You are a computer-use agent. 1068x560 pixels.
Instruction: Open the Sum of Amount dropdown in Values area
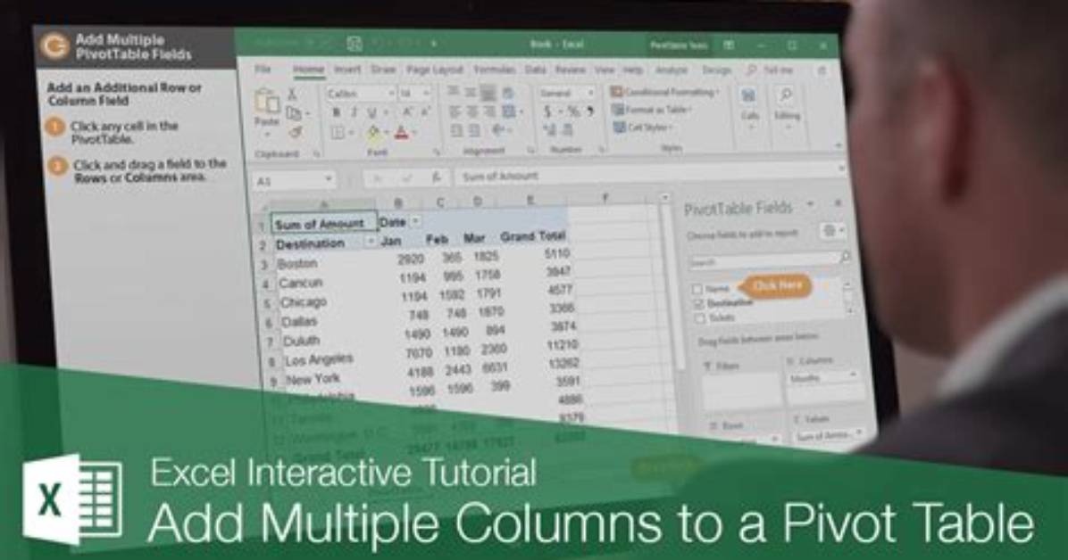pos(859,432)
